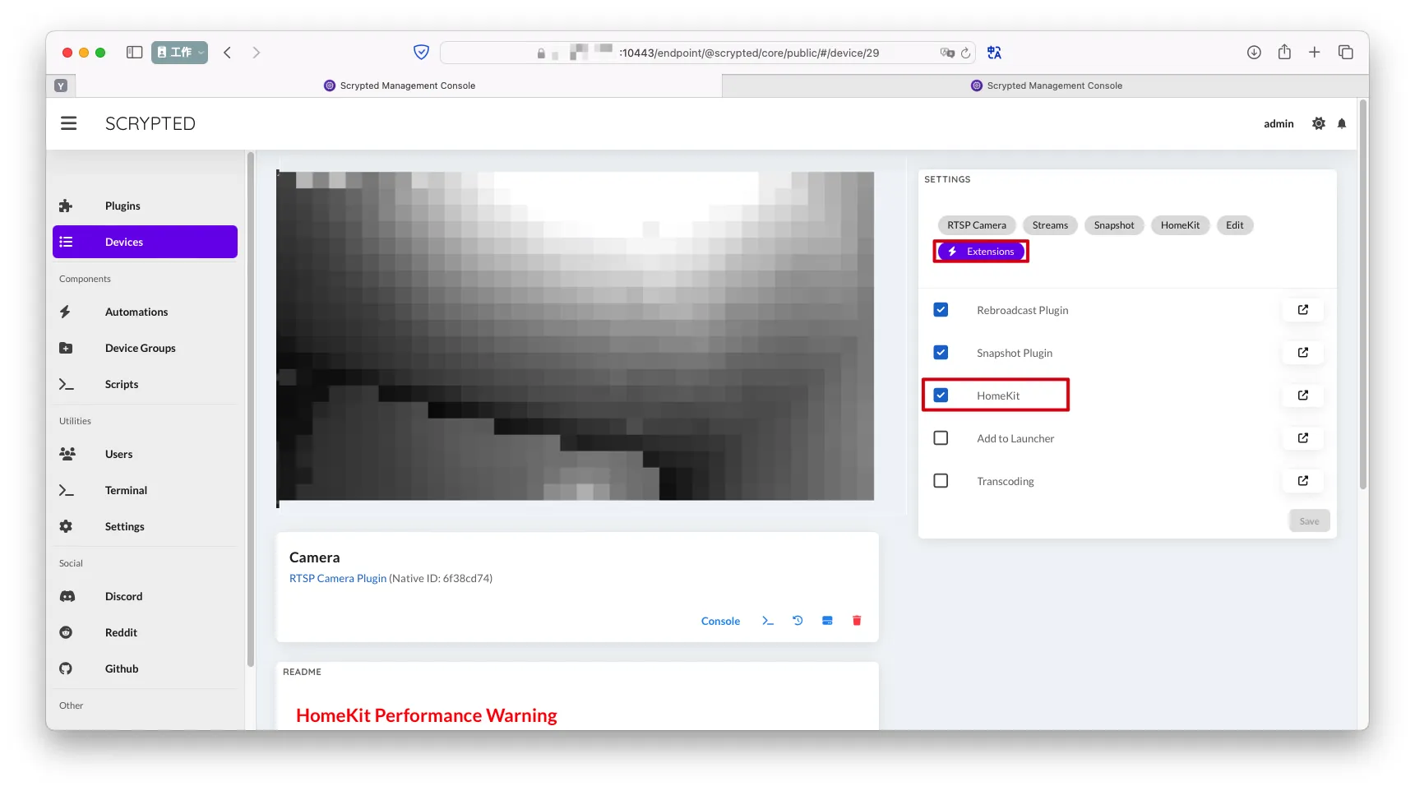Switch to the Streams settings tab
This screenshot has width=1415, height=791.
click(1050, 225)
